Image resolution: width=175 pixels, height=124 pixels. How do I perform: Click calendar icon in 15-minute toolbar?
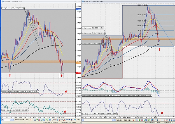point(152,120)
